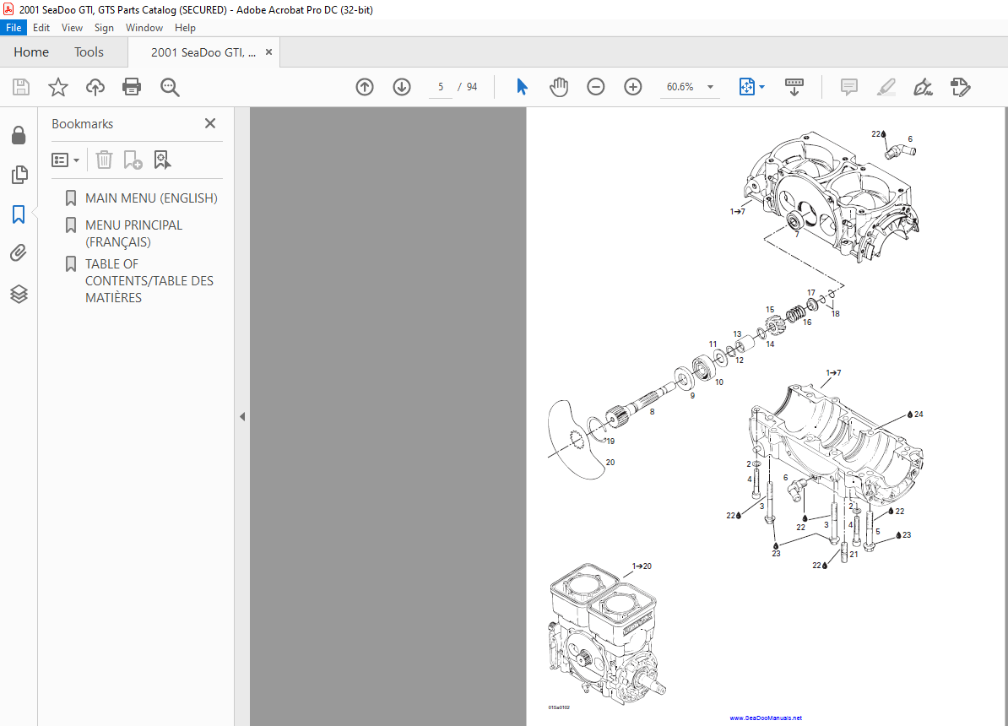
Task: Open the Sign menu
Action: (104, 28)
